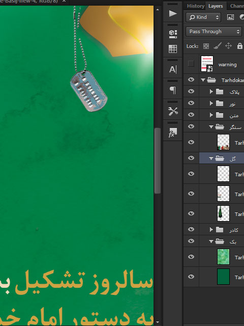Image resolution: width=244 pixels, height=326 pixels.
Task: Select the layer thumbnail inside سنگر group
Action: [223, 142]
